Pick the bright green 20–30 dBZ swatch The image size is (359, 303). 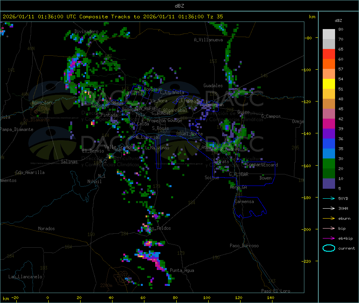coord(329,163)
